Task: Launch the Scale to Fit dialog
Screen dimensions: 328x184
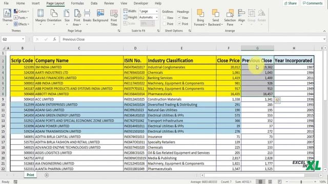Action: pos(158,31)
